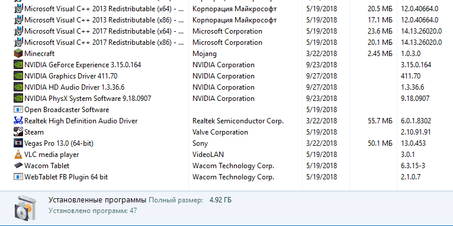The image size is (453, 226).
Task: Select Realtek High Definition Audio Driver entry
Action: click(x=81, y=121)
